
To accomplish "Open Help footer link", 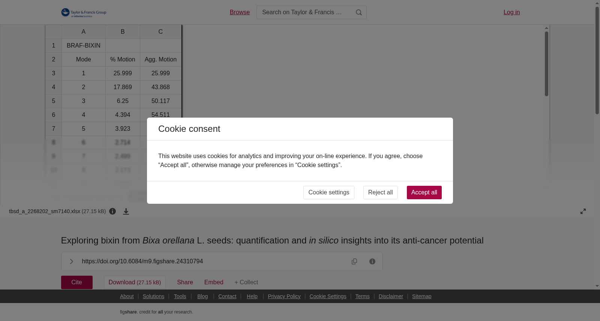I will tap(252, 296).
